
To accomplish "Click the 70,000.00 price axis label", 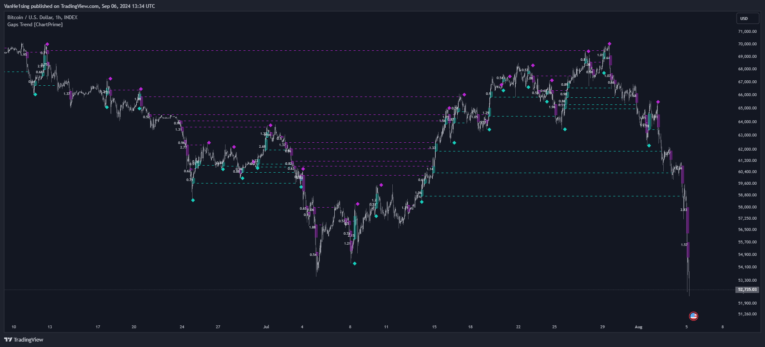I will pyautogui.click(x=747, y=44).
